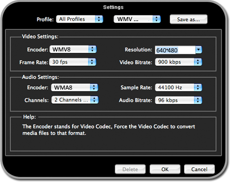Open the All Profiles dropdown
Viewport: 230px width, 182px height.
click(80, 19)
